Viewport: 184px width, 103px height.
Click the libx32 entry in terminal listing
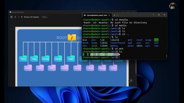tap(115, 40)
